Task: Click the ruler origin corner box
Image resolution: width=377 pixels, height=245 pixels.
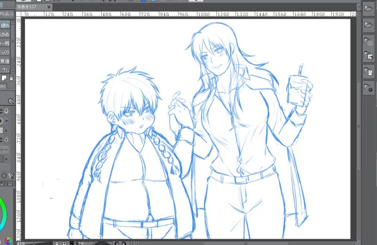Action: click(18, 15)
